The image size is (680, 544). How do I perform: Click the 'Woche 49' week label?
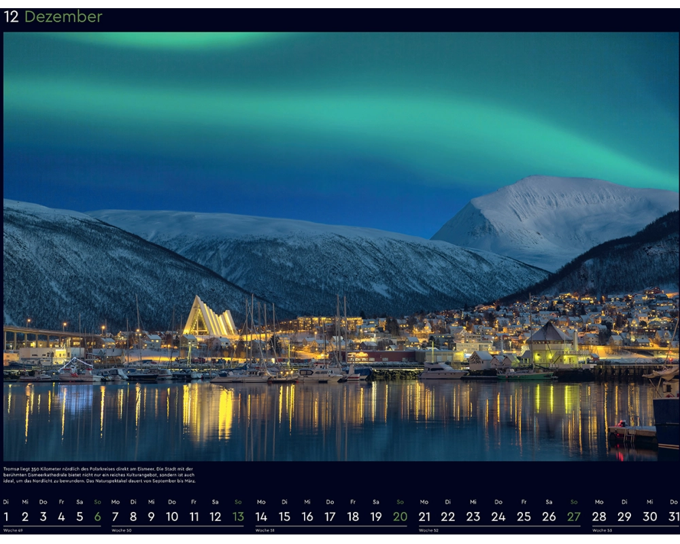(x=13, y=530)
